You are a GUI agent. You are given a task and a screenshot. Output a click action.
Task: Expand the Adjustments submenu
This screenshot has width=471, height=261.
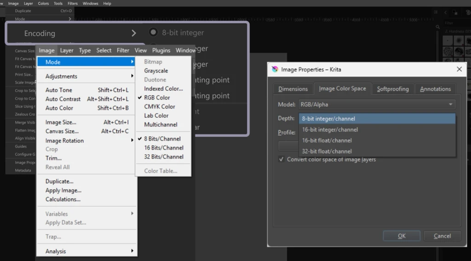87,76
